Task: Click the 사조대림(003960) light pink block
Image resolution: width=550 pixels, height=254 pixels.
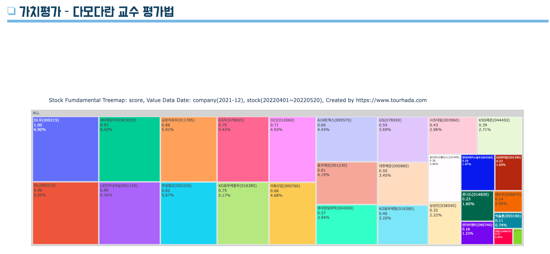Action: [x=453, y=136]
